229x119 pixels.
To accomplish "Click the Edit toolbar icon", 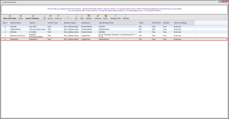I will (x=44, y=17).
